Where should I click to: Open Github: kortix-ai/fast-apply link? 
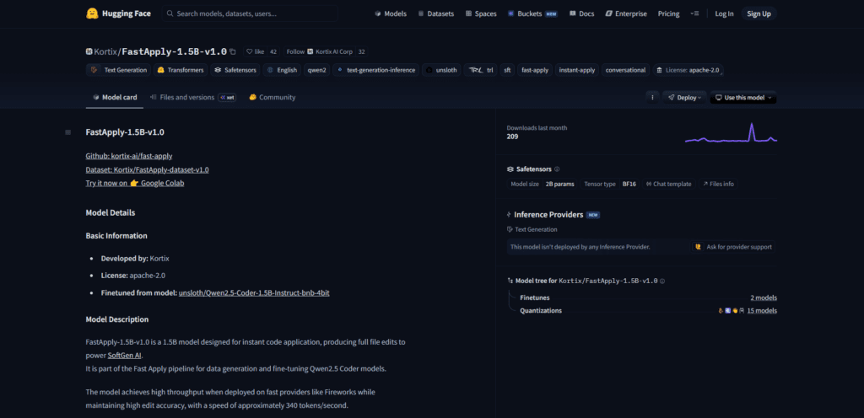129,156
